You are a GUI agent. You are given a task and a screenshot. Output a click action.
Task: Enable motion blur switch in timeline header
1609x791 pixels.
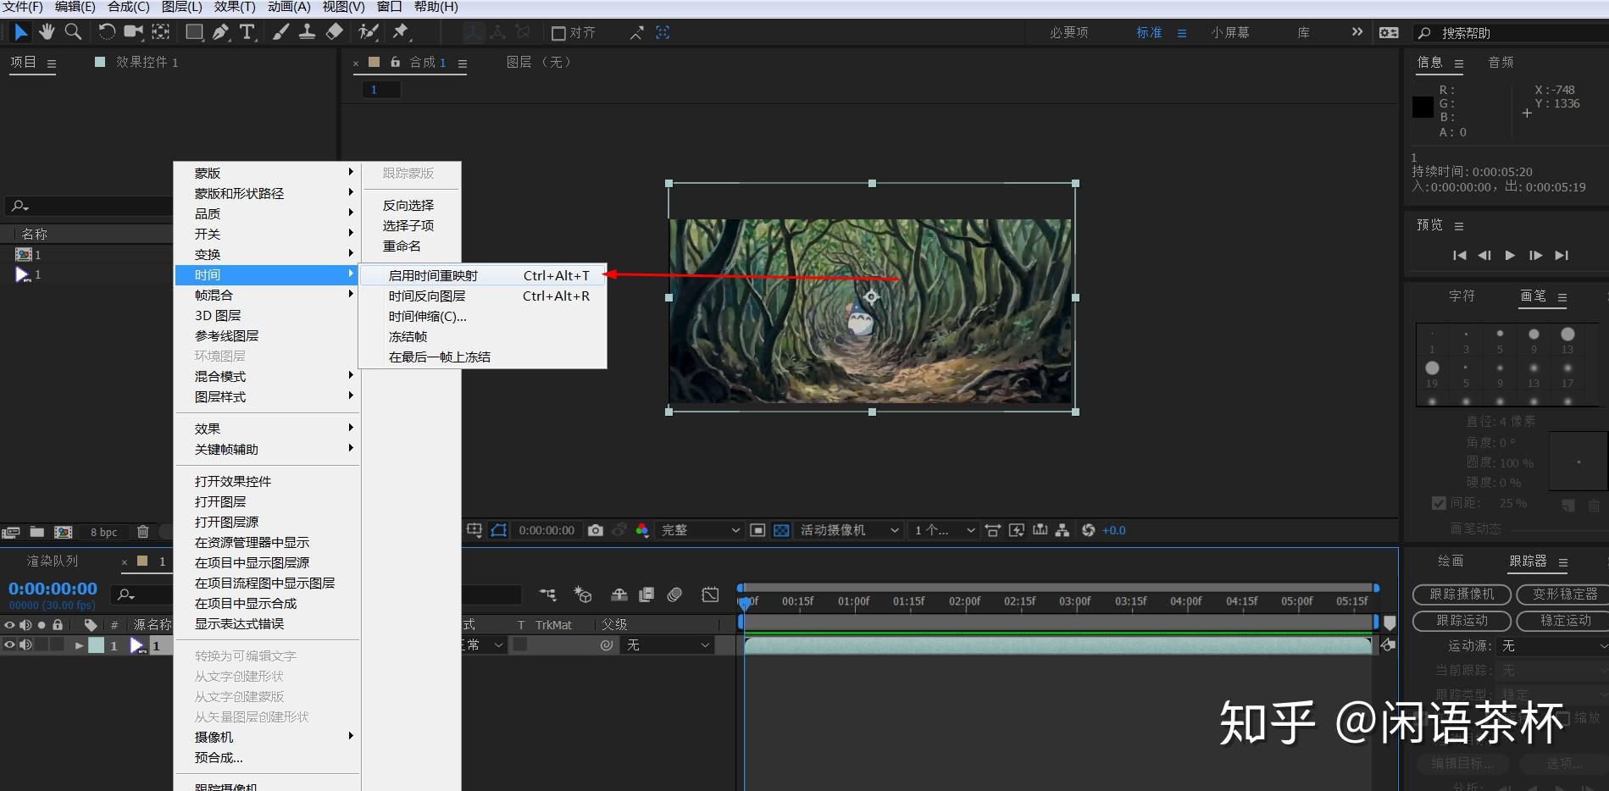674,595
